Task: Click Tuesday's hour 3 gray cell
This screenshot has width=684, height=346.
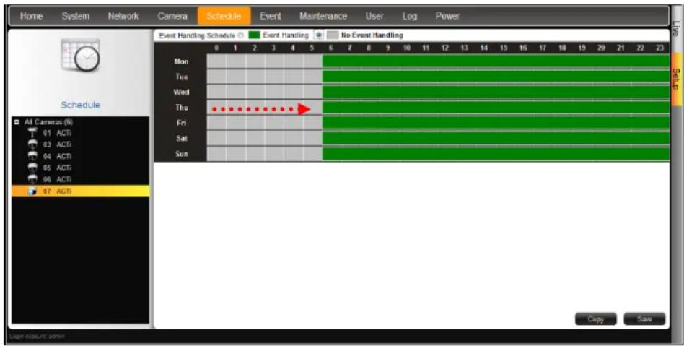Action: (274, 77)
